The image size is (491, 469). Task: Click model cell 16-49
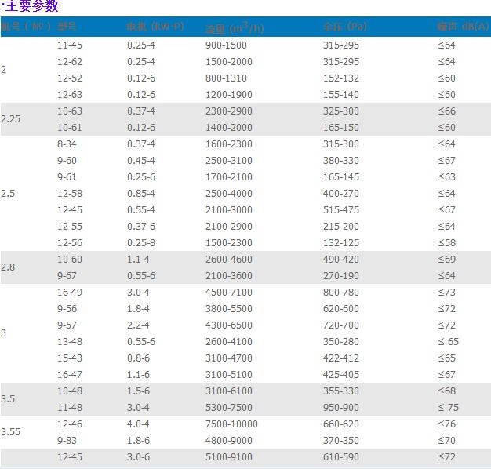tap(70, 292)
